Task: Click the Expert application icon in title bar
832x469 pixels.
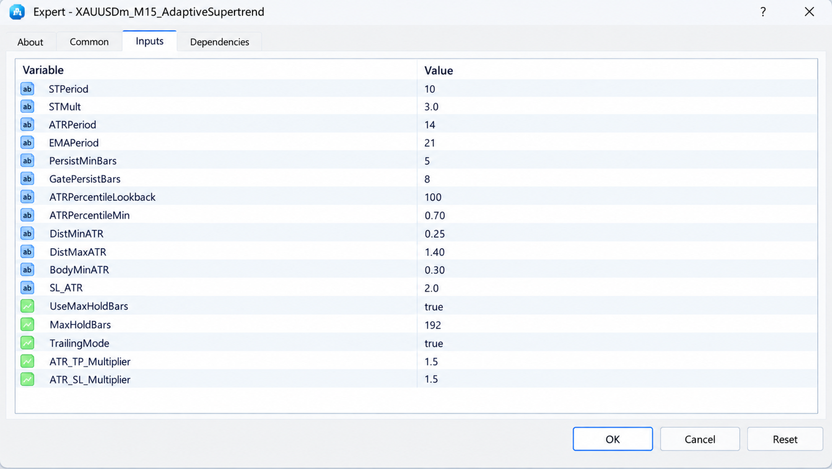Action: click(17, 12)
